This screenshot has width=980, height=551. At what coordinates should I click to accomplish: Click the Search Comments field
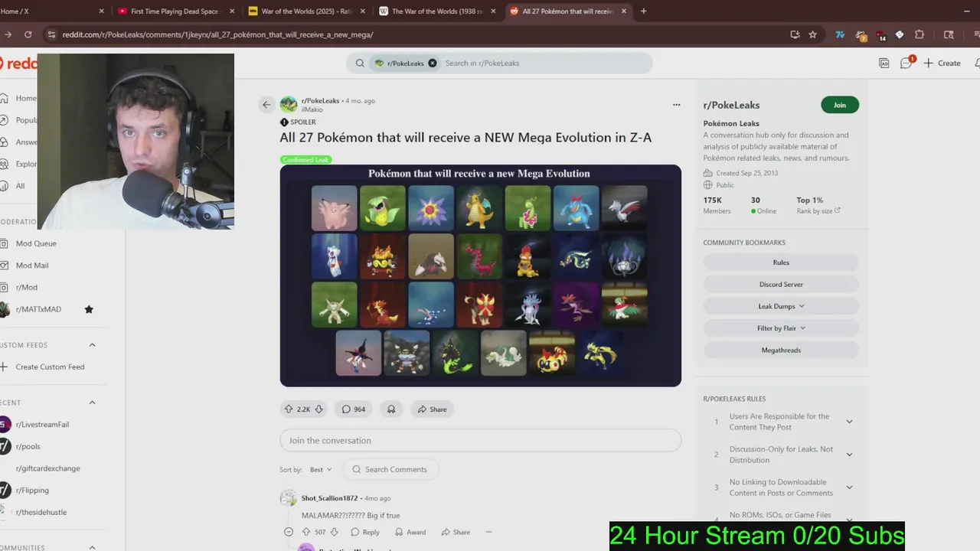390,469
